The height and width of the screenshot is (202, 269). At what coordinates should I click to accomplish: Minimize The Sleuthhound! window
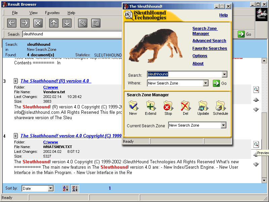217,6
